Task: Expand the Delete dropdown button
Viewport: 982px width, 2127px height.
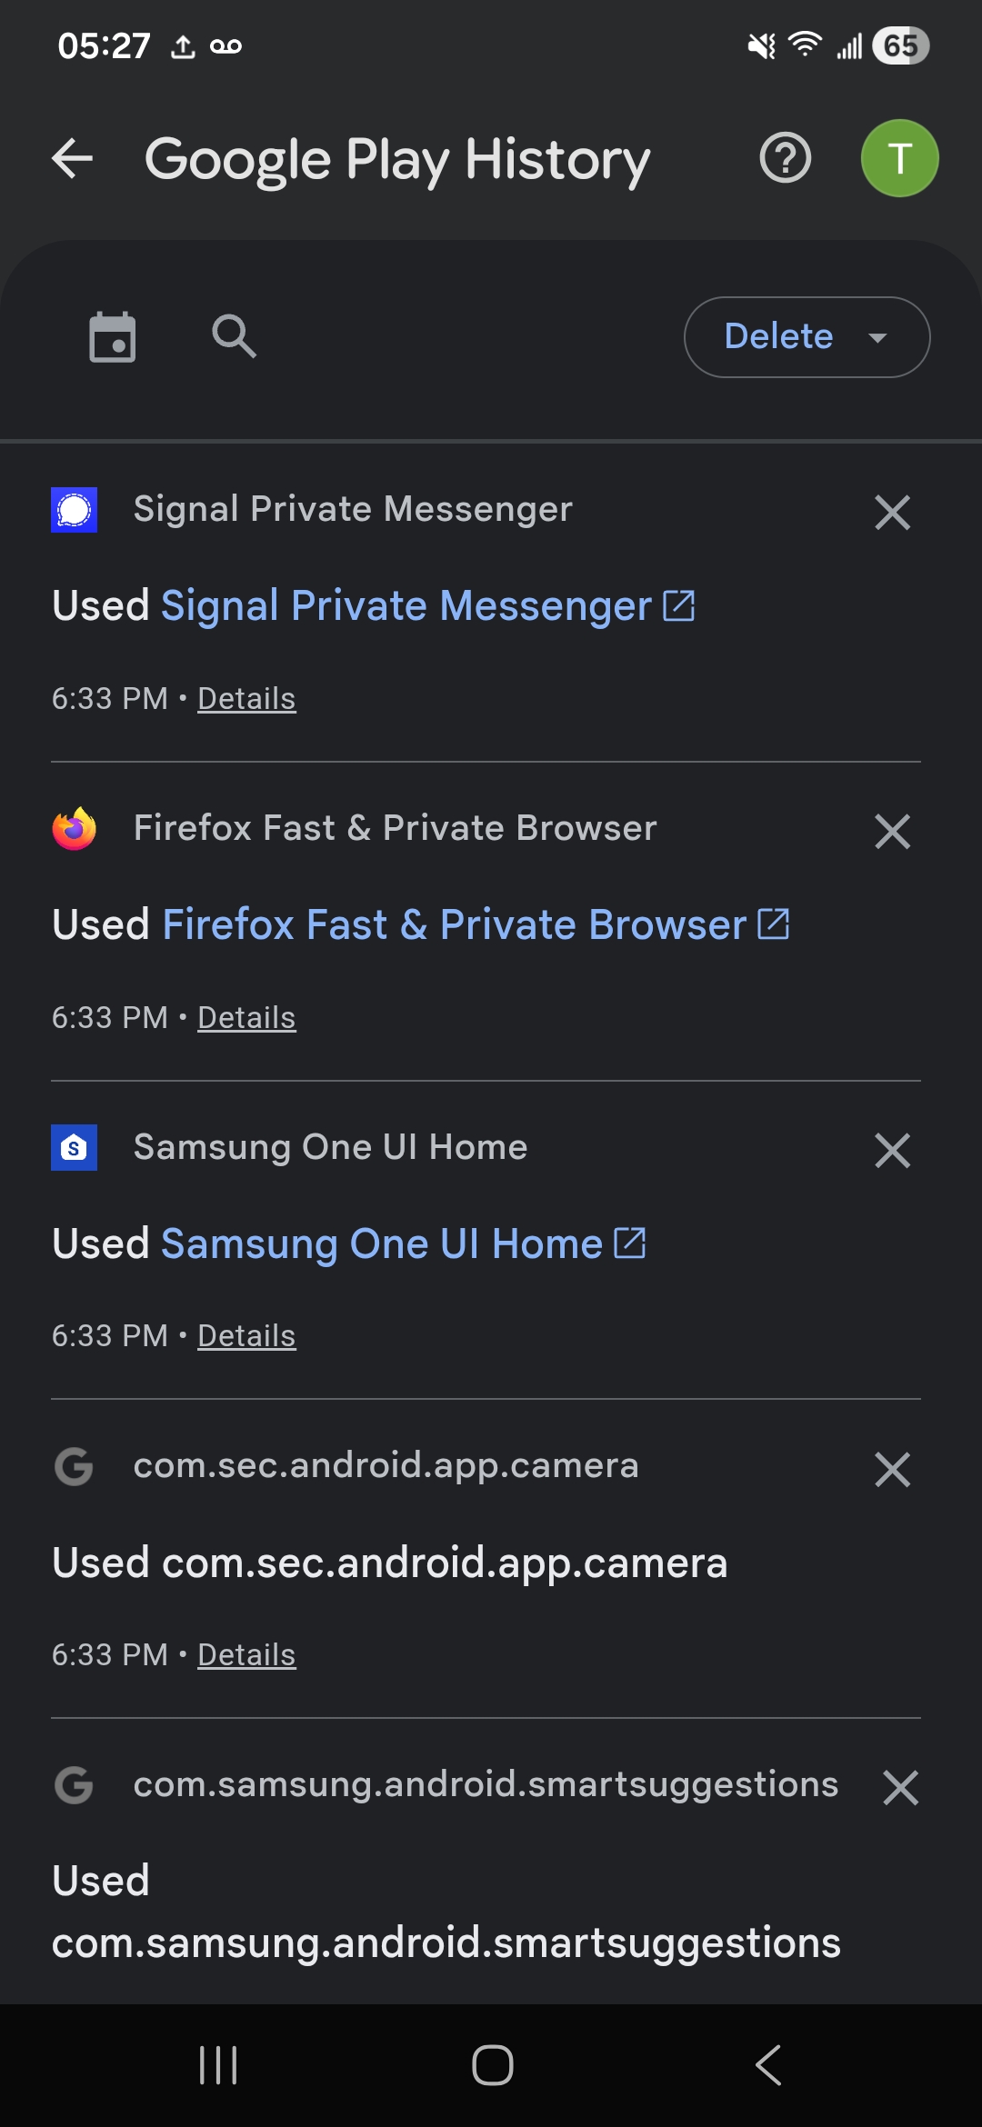Action: tap(807, 337)
